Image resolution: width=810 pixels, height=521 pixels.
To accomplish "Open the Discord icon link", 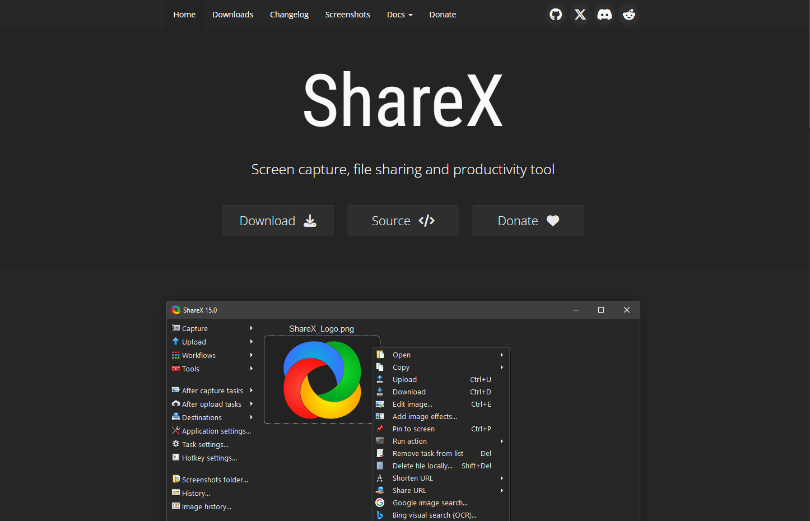I will [604, 15].
